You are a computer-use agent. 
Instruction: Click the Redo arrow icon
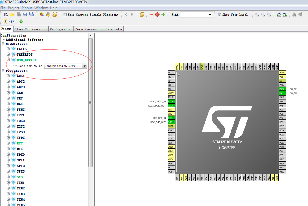[132, 14]
